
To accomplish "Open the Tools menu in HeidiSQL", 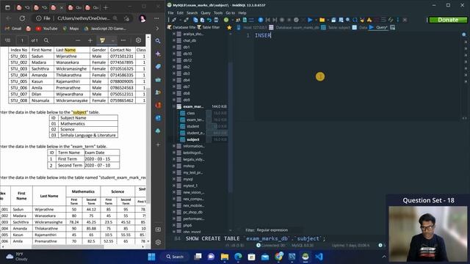I will pyautogui.click(x=218, y=13).
